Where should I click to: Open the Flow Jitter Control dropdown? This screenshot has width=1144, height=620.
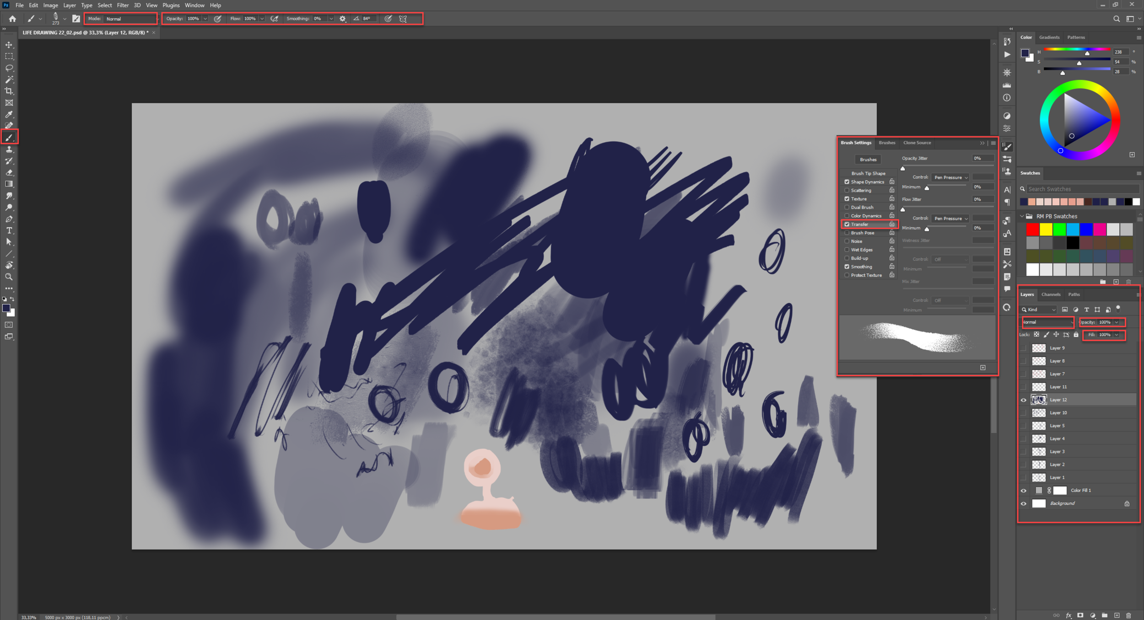click(x=950, y=218)
